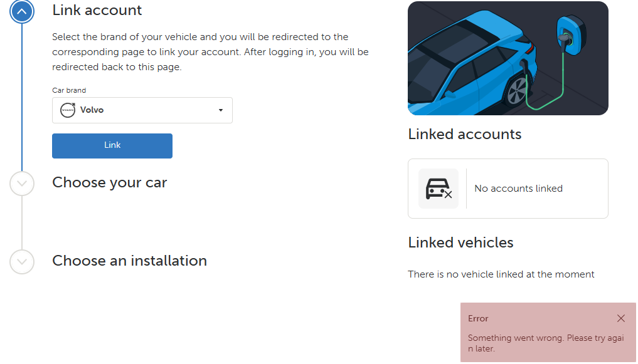Select the Choose your car step heading
This screenshot has width=638, height=364.
[110, 183]
